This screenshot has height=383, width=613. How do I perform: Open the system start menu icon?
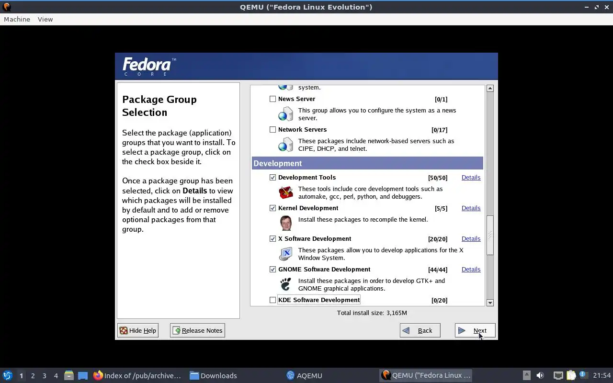coord(8,375)
